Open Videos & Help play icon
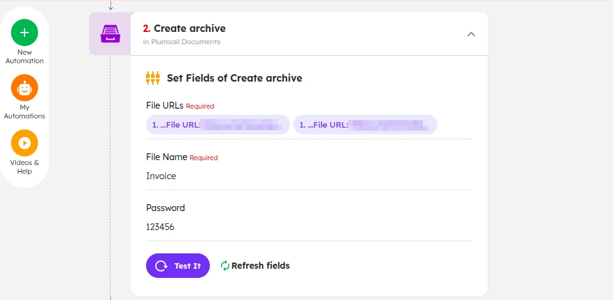The image size is (613, 300). click(x=25, y=143)
